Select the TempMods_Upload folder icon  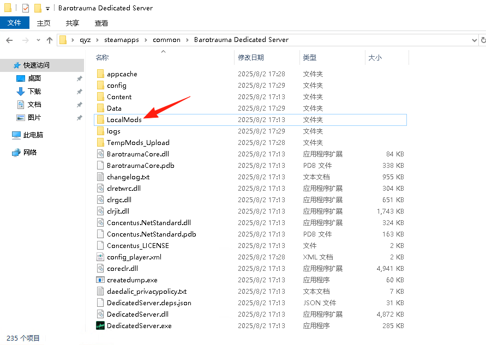100,142
